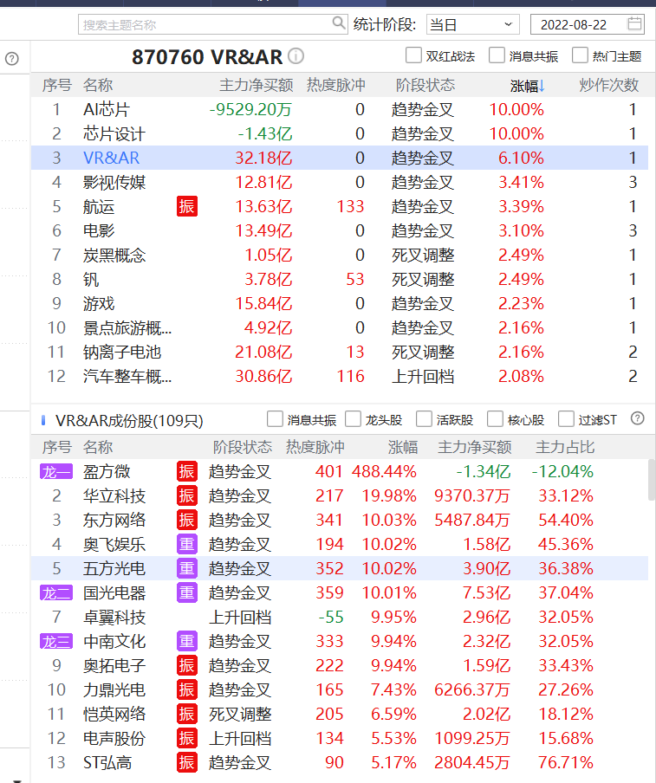Screen dimensions: 656x783
Task: Click the search magnifier icon
Action: pos(339,23)
